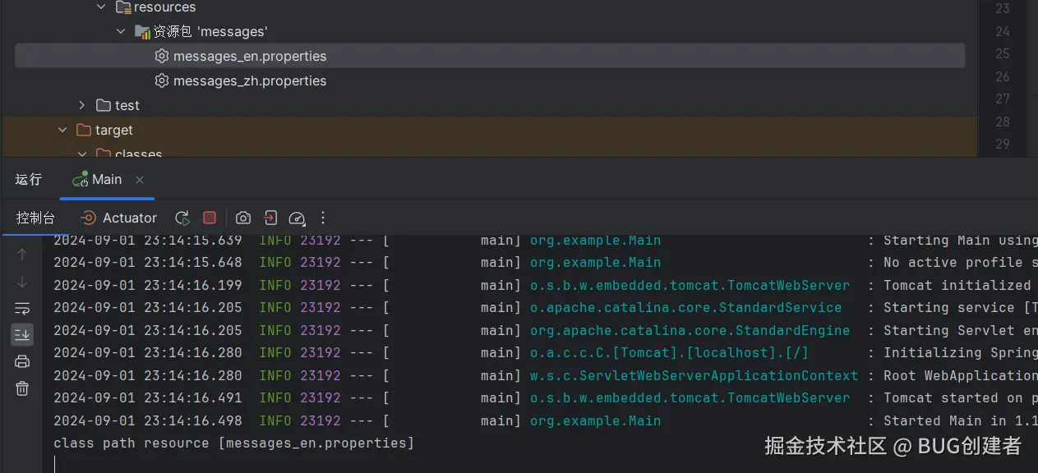Click the 运行 tool window title
Image resolution: width=1038 pixels, height=473 pixels.
[28, 180]
